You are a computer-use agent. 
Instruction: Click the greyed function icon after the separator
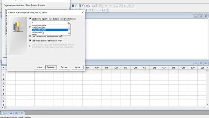(106, 6)
